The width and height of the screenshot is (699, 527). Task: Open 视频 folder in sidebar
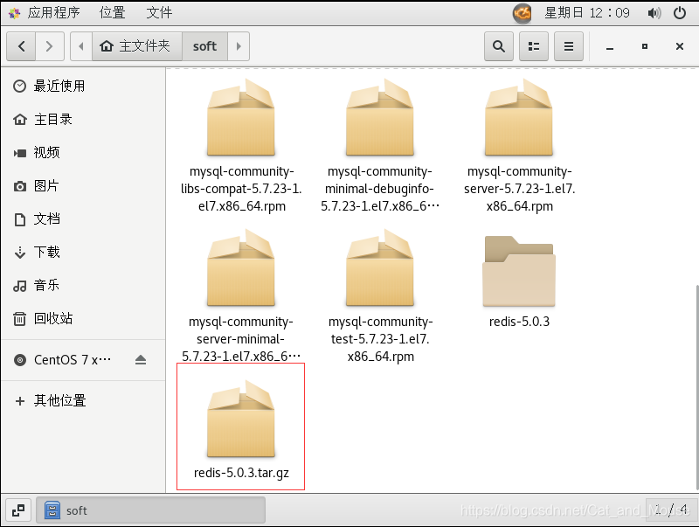[x=83, y=152]
